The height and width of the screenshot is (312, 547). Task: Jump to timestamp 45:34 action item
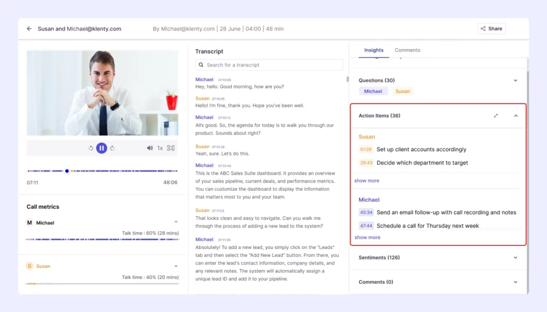point(366,212)
